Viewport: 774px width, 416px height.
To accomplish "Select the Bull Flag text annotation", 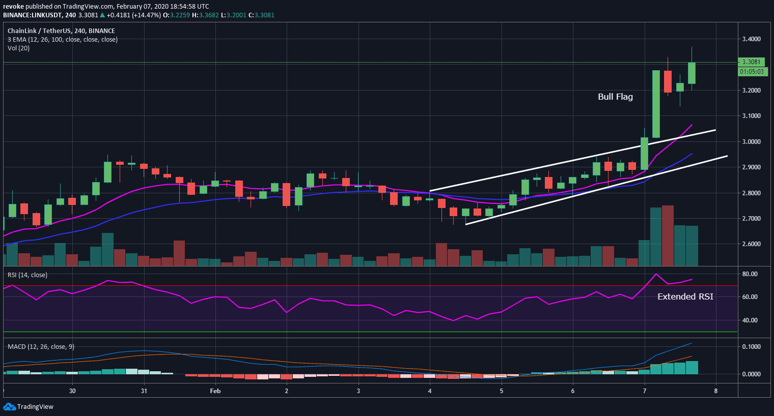I will [x=615, y=97].
